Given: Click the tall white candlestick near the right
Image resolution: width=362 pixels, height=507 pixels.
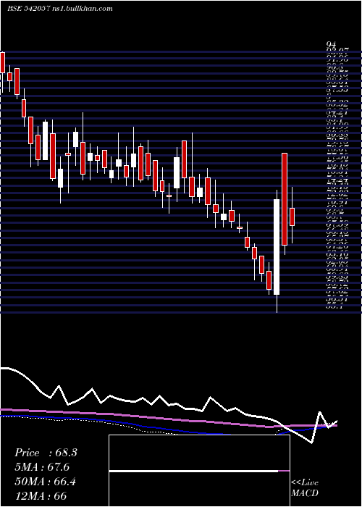Looking at the screenshot, I should [x=277, y=247].
